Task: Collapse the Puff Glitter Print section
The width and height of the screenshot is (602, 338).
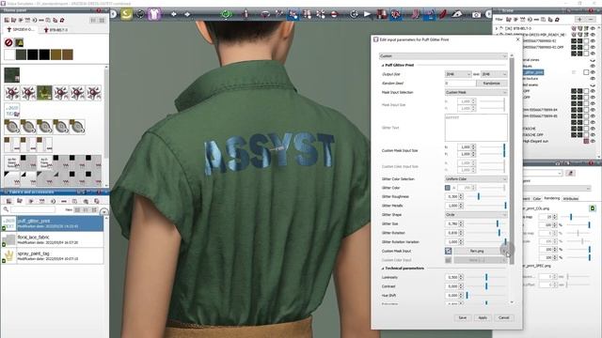Action: [x=383, y=65]
